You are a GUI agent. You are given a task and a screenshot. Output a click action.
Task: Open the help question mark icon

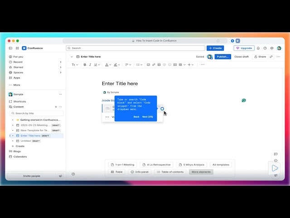265,48
